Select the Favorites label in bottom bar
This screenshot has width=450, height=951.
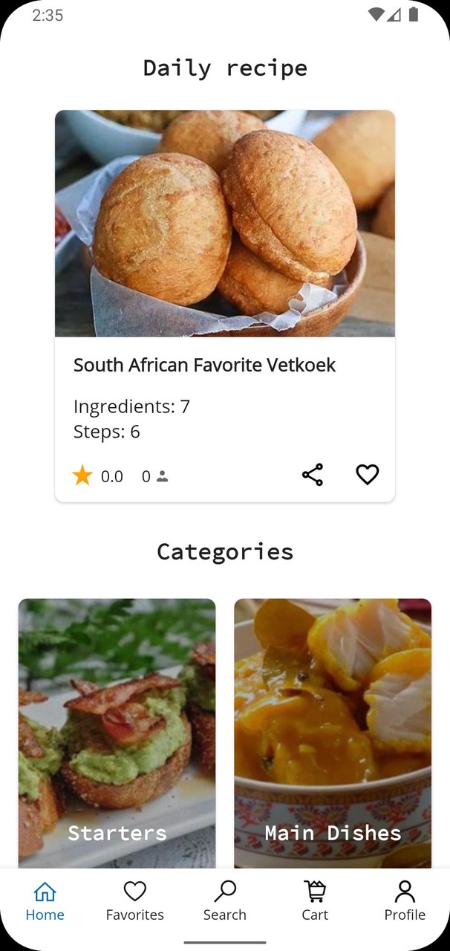click(135, 915)
